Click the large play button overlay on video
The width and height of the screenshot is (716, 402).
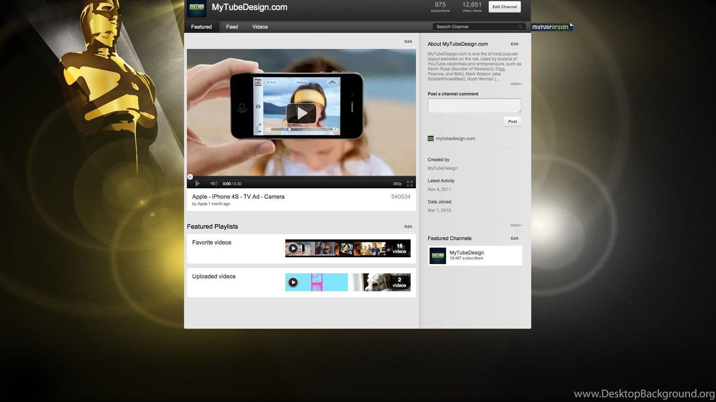click(301, 114)
